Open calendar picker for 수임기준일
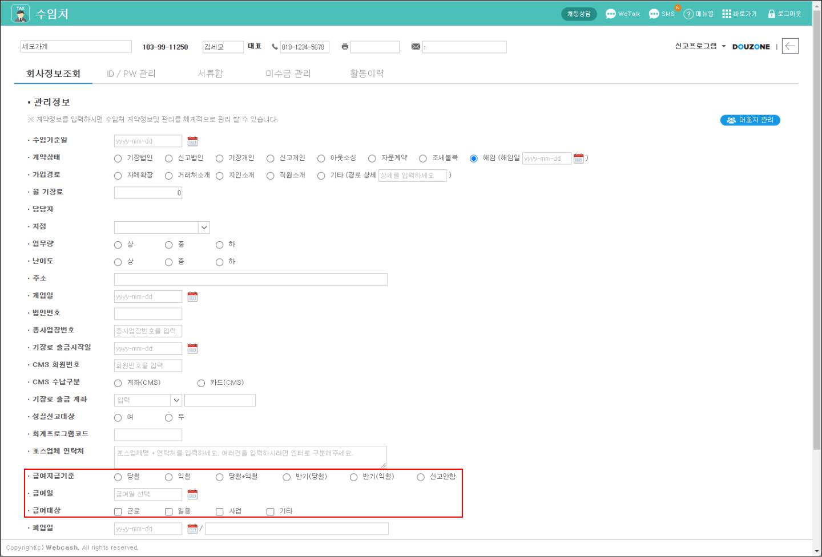822x557 pixels. 192,141
